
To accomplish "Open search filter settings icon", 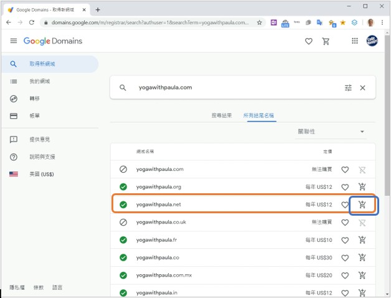I will [348, 88].
